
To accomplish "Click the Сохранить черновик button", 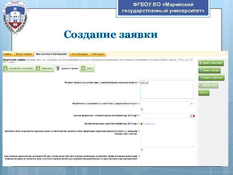I will (209, 70).
